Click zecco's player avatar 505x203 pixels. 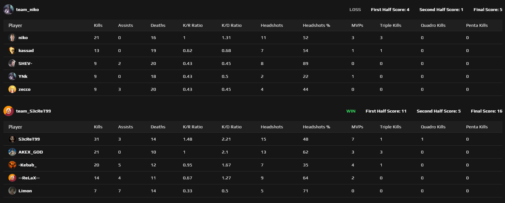tap(12, 89)
